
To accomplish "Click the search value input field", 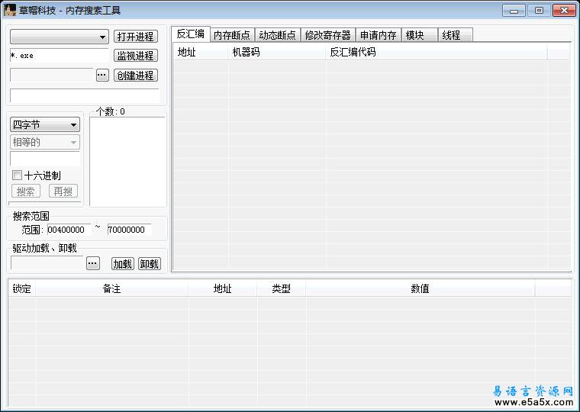I will pyautogui.click(x=45, y=158).
